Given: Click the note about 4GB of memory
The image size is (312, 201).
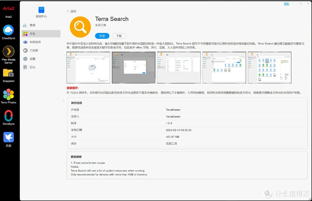Looking at the screenshot, I should pyautogui.click(x=109, y=174).
